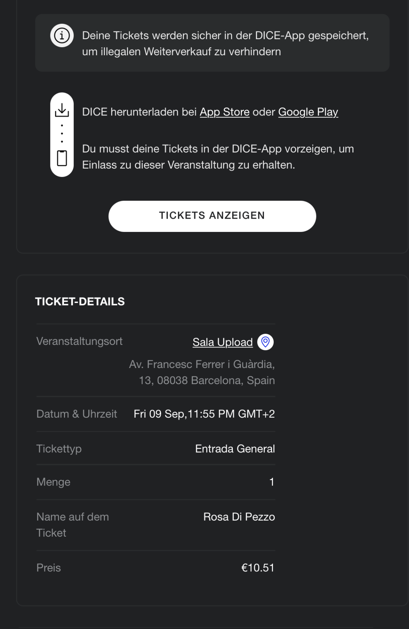
Task: Click the Preis label
Action: click(x=49, y=567)
